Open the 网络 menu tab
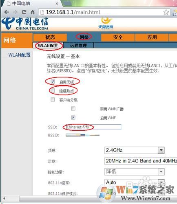Viewport: 177px width, 204px height. point(84,37)
